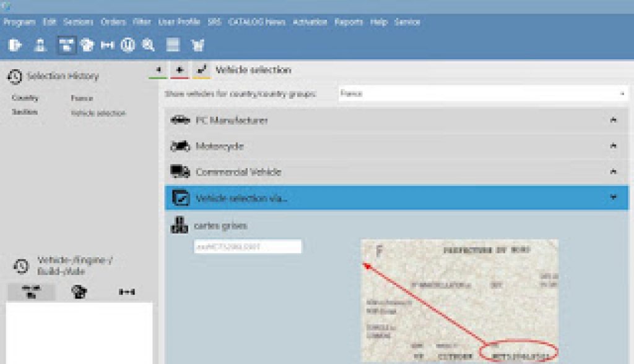Screen dimensions: 634x364
Task: Open the country selection dropdown showing France
Action: 623,93
